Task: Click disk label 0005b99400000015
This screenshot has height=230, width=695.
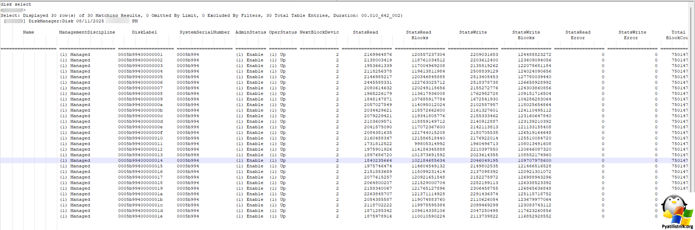Action: click(140, 166)
